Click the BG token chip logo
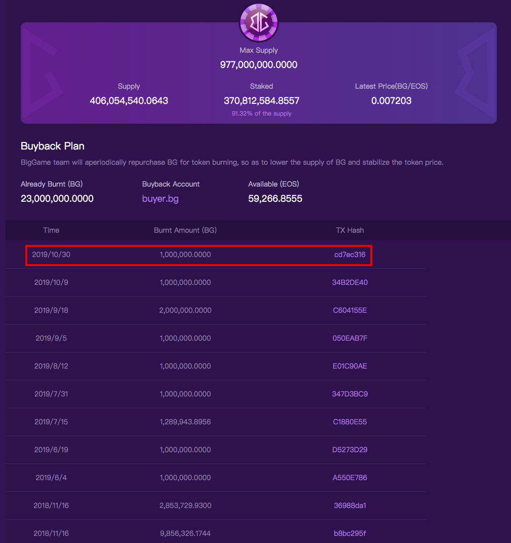The image size is (511, 543). (x=259, y=22)
